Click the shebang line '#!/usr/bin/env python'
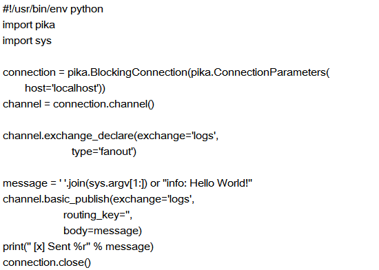 click(53, 9)
